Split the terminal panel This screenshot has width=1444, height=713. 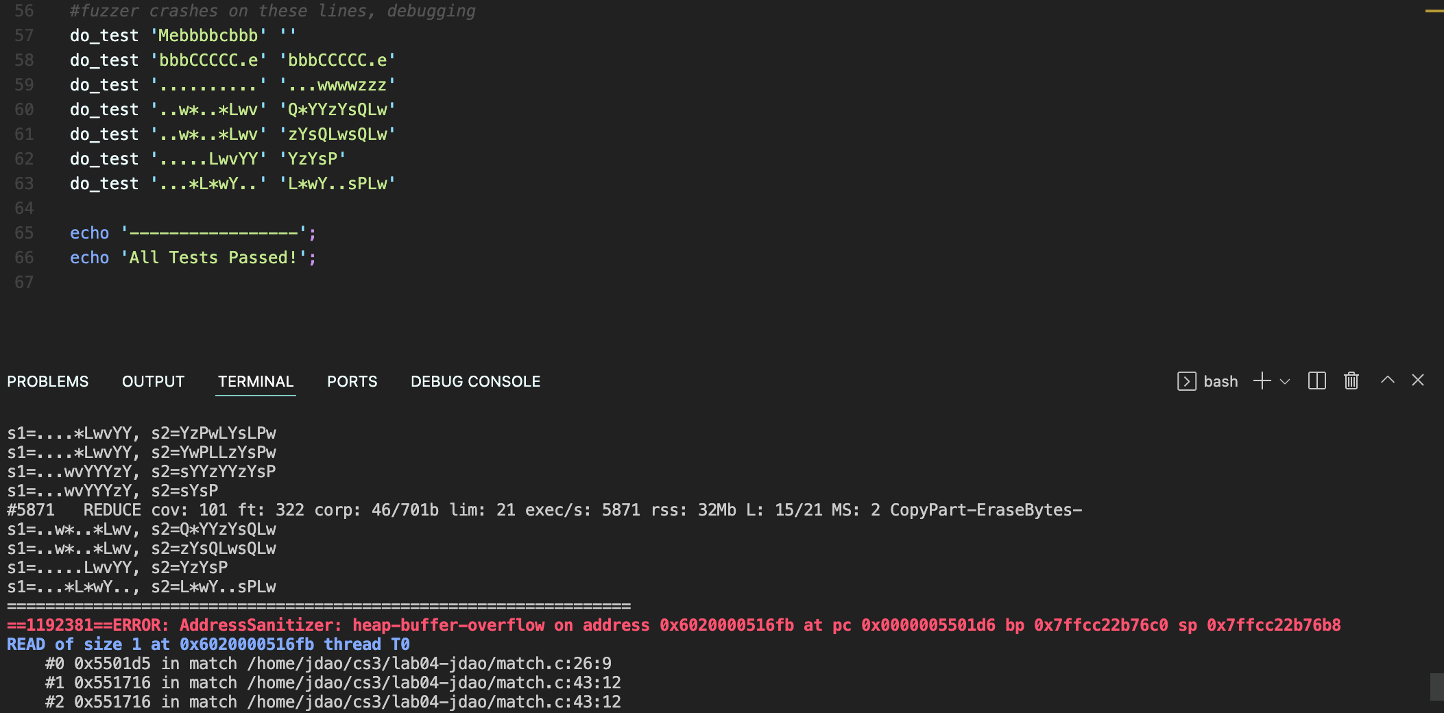pos(1316,381)
